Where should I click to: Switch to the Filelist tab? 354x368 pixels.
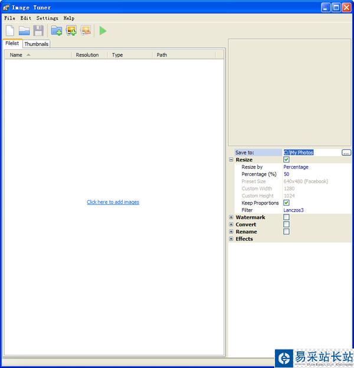(12, 43)
